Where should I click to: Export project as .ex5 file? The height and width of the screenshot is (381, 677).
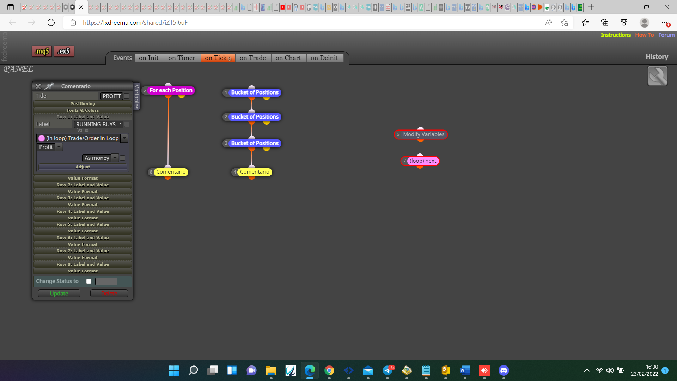point(64,52)
